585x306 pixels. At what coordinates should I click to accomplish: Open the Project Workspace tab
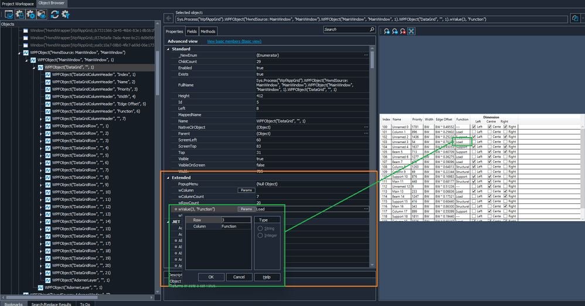pyautogui.click(x=18, y=4)
